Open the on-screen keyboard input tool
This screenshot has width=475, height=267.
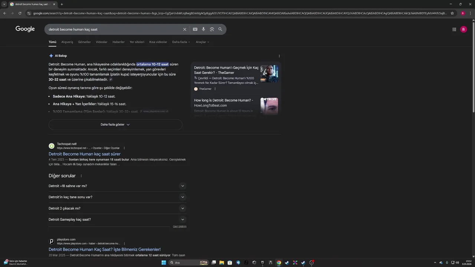pos(195,29)
